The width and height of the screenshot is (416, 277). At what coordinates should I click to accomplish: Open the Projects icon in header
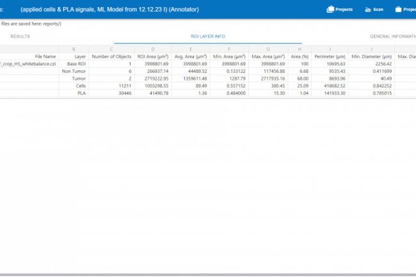pos(340,10)
